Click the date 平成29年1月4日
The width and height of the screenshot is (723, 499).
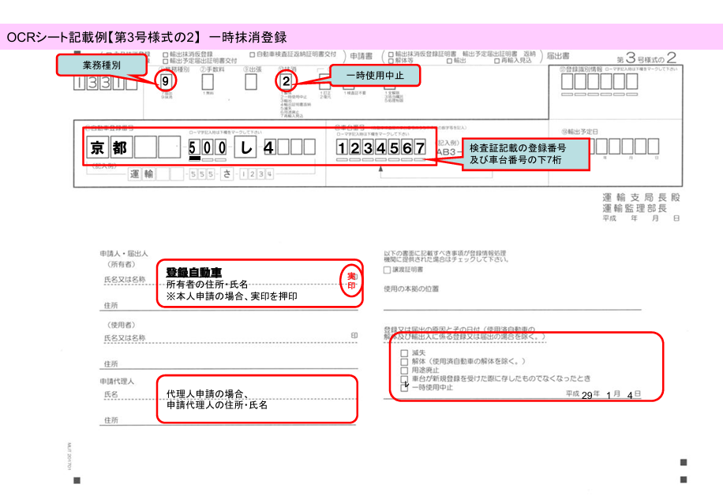tap(604, 394)
